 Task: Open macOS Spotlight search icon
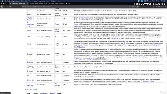coord(162,1)
